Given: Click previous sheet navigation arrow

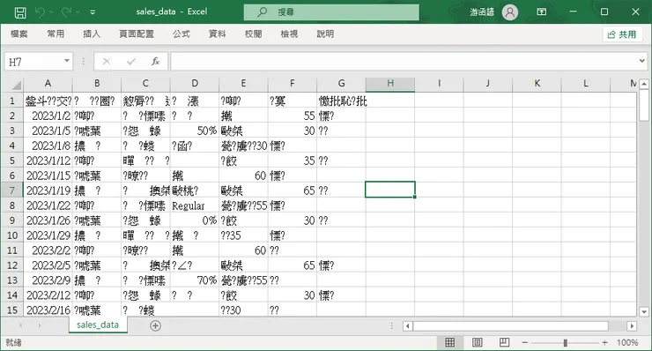Looking at the screenshot, I should tap(20, 325).
